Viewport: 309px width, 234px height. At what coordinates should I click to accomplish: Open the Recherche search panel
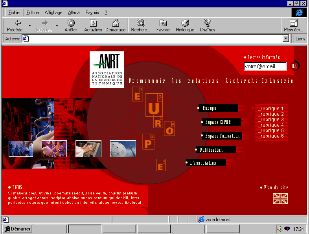(x=140, y=25)
